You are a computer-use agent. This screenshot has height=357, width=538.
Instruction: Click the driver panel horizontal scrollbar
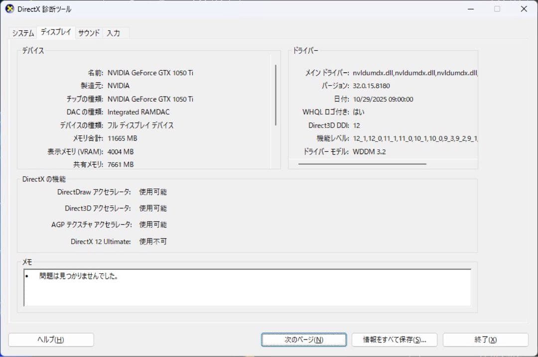click(x=362, y=164)
